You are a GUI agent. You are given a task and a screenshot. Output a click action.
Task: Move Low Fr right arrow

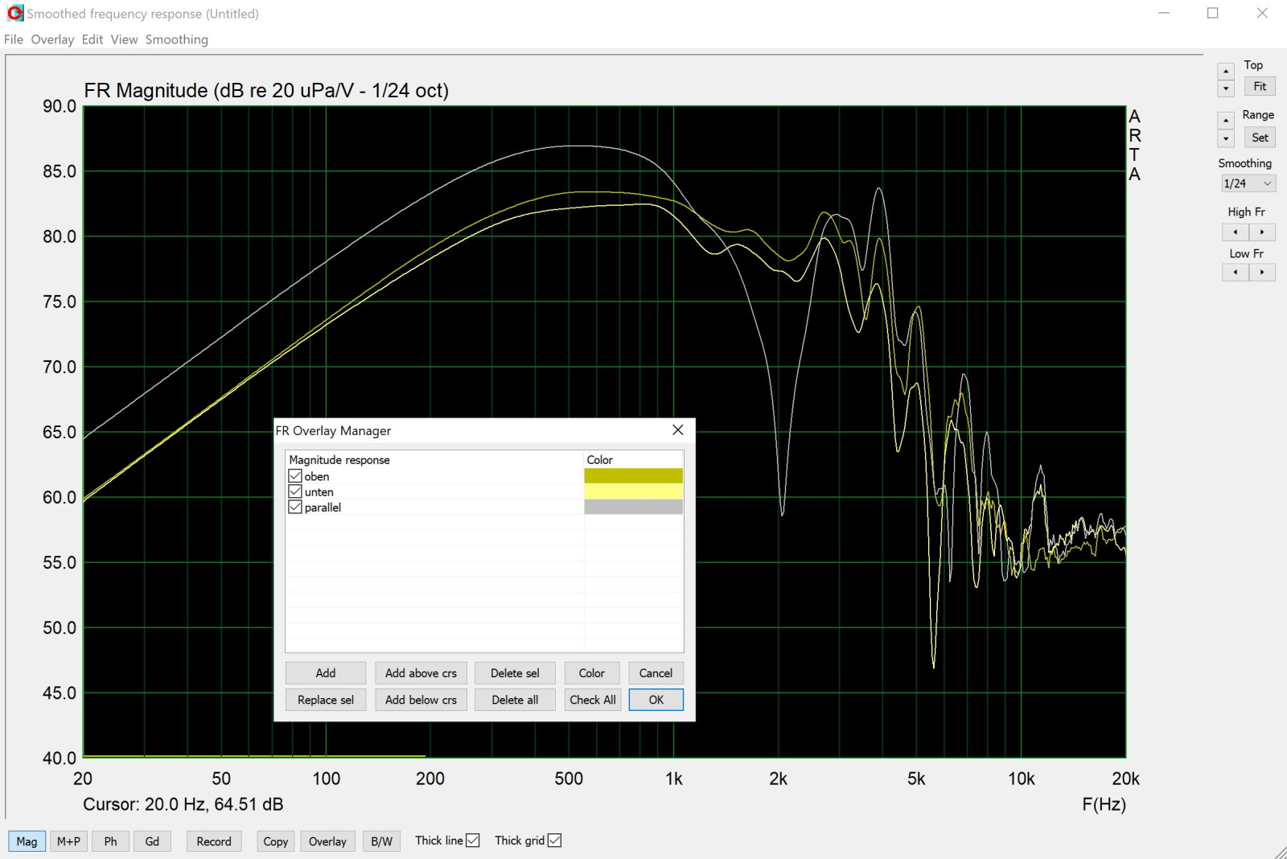pyautogui.click(x=1262, y=273)
